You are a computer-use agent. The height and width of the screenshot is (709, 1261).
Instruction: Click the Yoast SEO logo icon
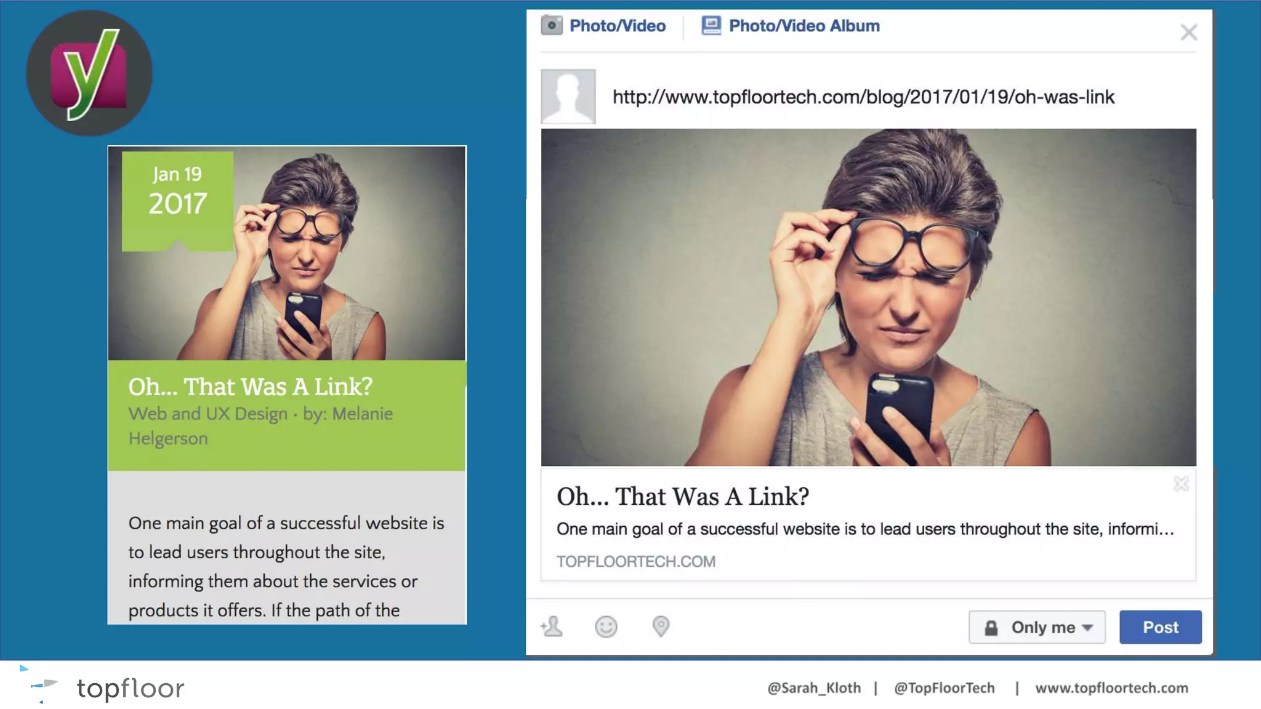pos(89,73)
